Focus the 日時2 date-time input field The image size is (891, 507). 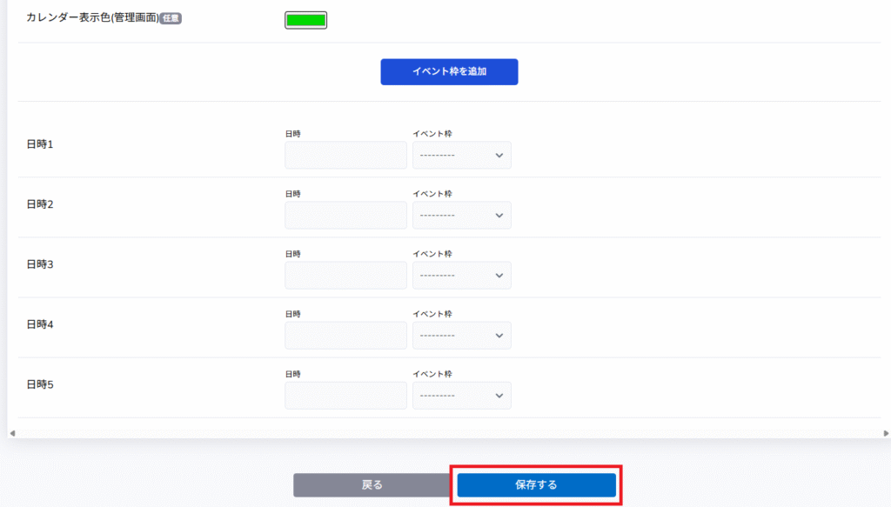(x=345, y=215)
